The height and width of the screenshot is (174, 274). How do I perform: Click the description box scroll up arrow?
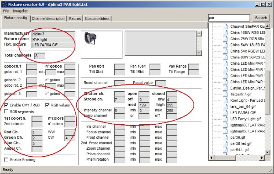point(199,33)
